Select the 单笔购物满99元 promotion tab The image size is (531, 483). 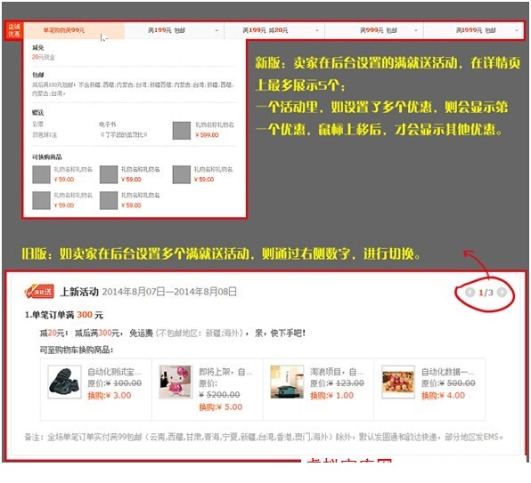pyautogui.click(x=74, y=30)
